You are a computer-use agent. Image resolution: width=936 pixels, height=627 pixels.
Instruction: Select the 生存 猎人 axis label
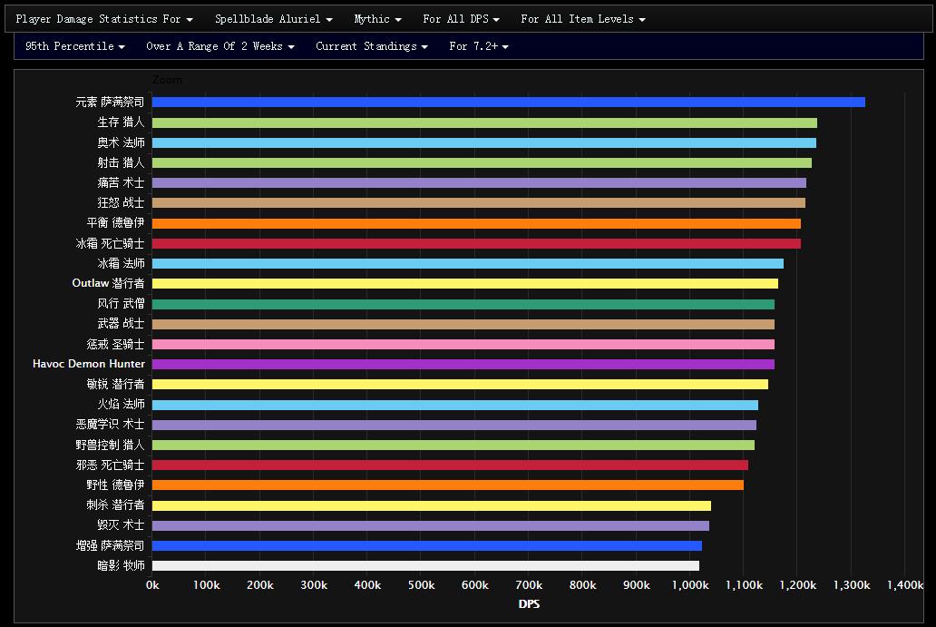122,122
